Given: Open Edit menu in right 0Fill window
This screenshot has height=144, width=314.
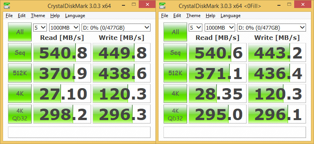Looking at the screenshot, I should tap(177, 16).
